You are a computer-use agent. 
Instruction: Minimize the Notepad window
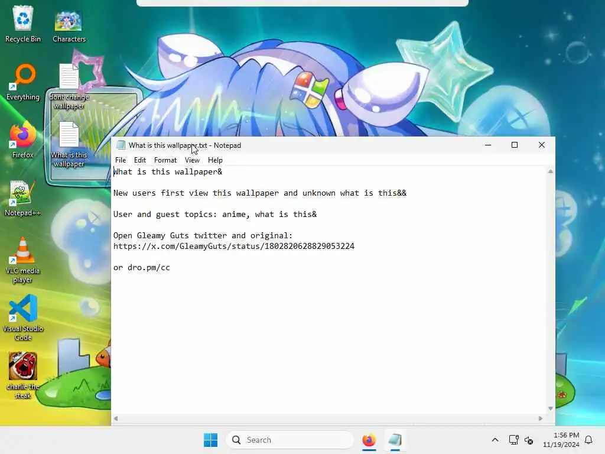click(488, 145)
